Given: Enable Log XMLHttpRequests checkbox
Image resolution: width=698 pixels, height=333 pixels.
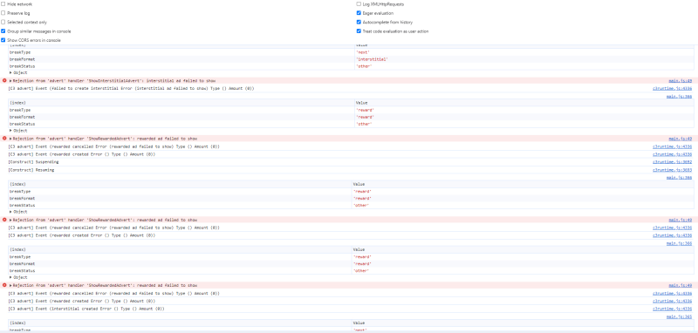Looking at the screenshot, I should [x=359, y=4].
